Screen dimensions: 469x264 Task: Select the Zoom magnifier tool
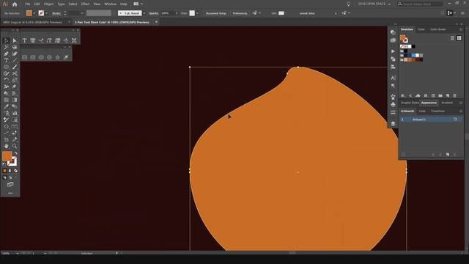pyautogui.click(x=15, y=146)
